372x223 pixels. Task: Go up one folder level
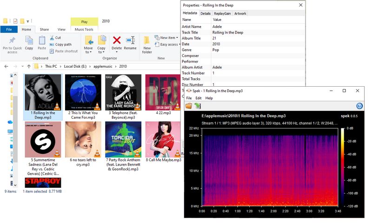coord(29,66)
